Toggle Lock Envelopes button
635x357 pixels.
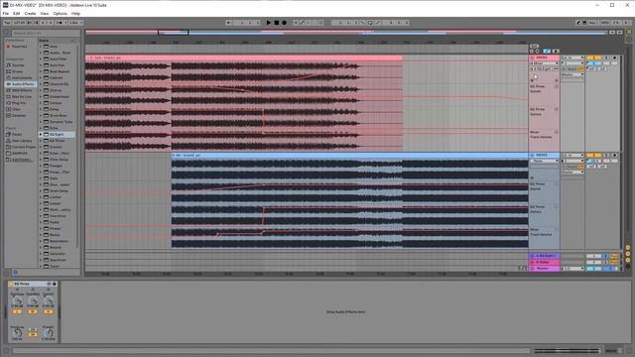click(x=556, y=51)
